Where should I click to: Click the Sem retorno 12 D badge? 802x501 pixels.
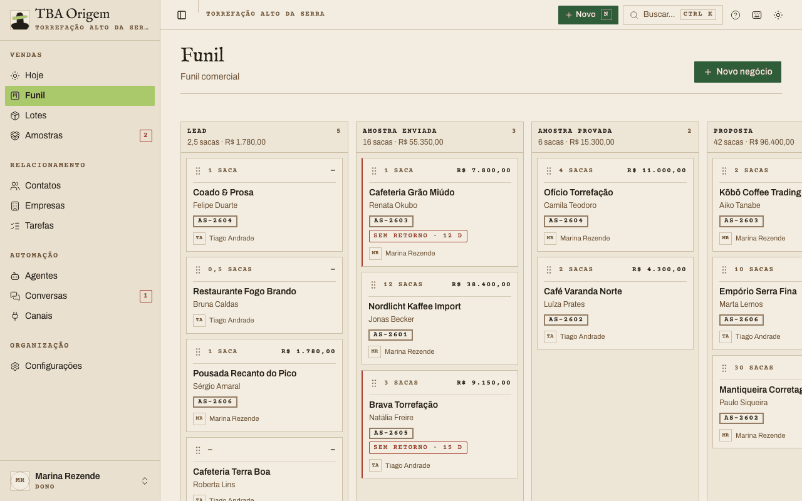[x=418, y=236]
